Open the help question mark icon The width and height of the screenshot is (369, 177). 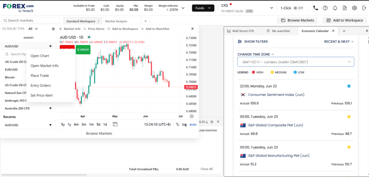pyautogui.click(x=325, y=8)
